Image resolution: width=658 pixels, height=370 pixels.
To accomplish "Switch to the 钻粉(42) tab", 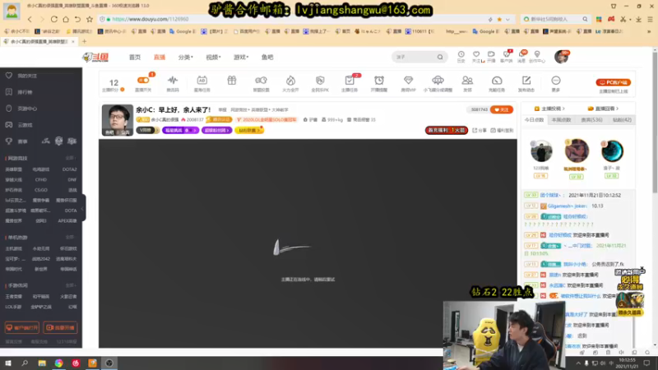I will point(622,120).
